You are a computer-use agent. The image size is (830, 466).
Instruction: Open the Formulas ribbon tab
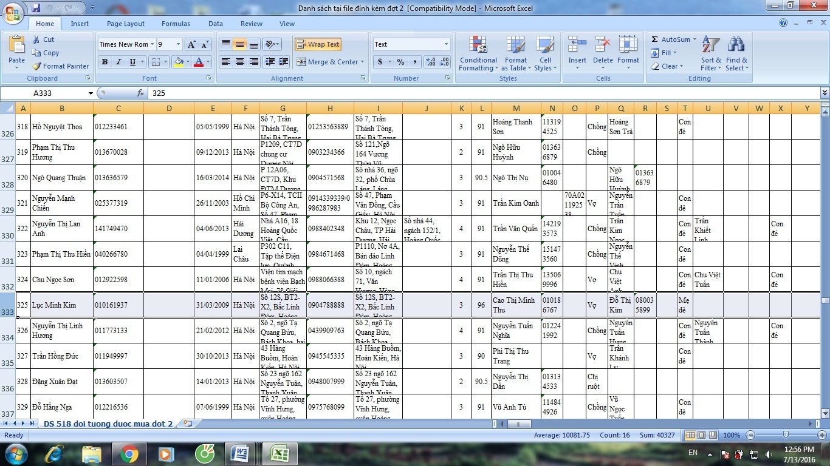(176, 24)
